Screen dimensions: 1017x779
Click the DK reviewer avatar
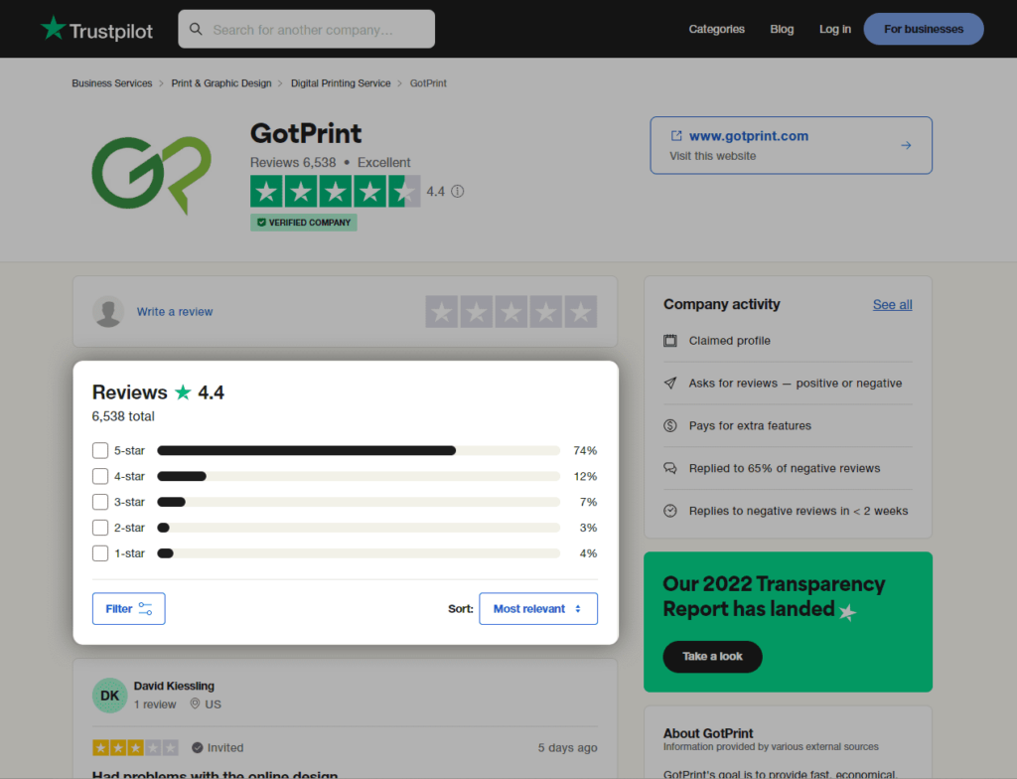pyautogui.click(x=110, y=696)
